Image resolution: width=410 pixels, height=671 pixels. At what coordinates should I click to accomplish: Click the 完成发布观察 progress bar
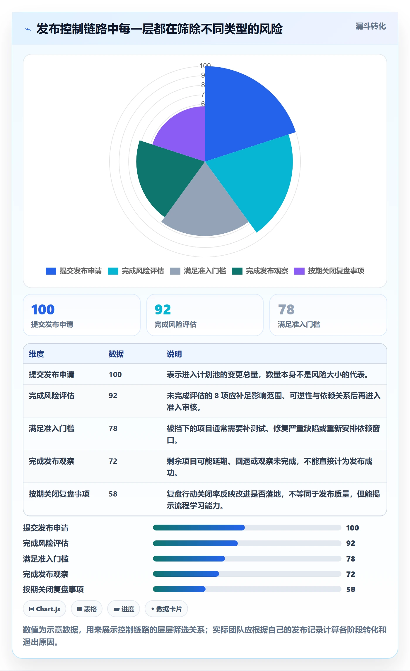point(247,574)
